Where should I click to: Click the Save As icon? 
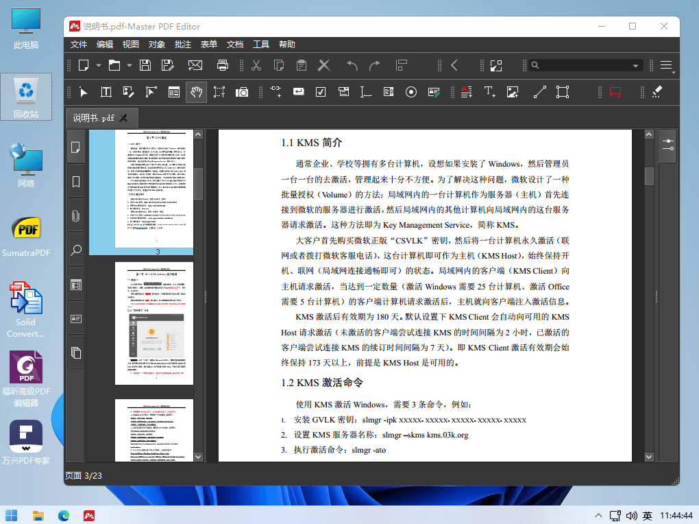(168, 65)
